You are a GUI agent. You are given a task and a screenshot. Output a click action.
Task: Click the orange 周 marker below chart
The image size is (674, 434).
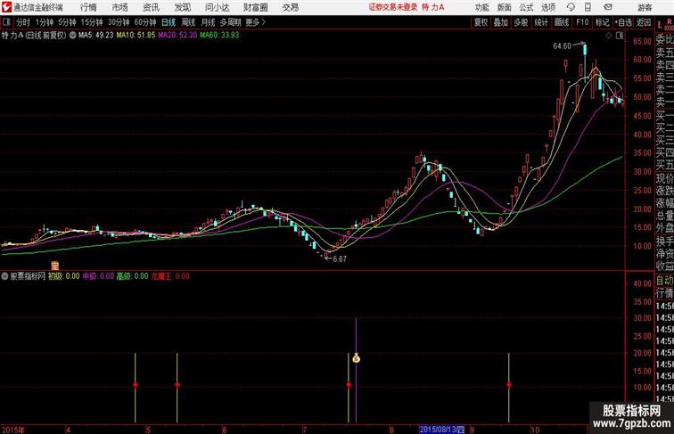pyautogui.click(x=54, y=266)
